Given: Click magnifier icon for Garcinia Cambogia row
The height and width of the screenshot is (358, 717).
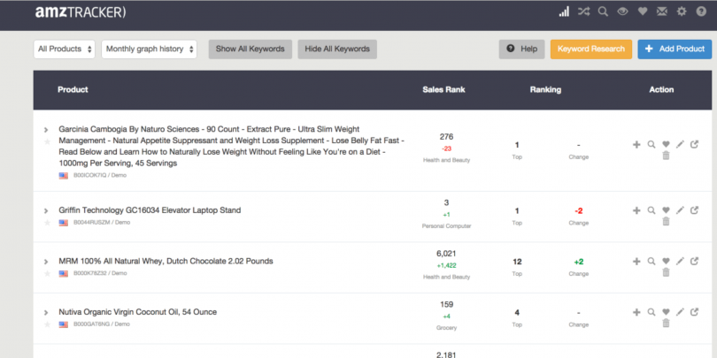Looking at the screenshot, I should coord(651,144).
